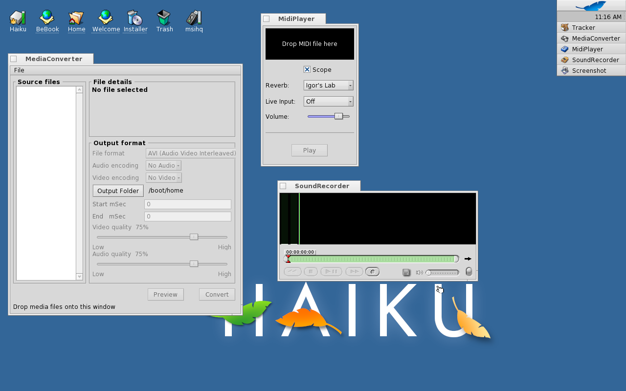This screenshot has height=391, width=626.
Task: Close the MidiPlayer window
Action: [267, 19]
